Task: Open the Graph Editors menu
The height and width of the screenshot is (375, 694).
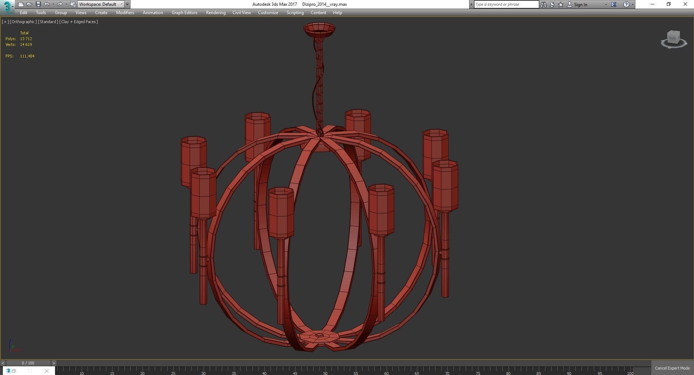Action: coord(184,13)
